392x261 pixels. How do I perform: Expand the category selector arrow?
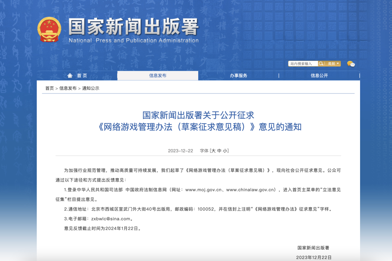point(338,63)
